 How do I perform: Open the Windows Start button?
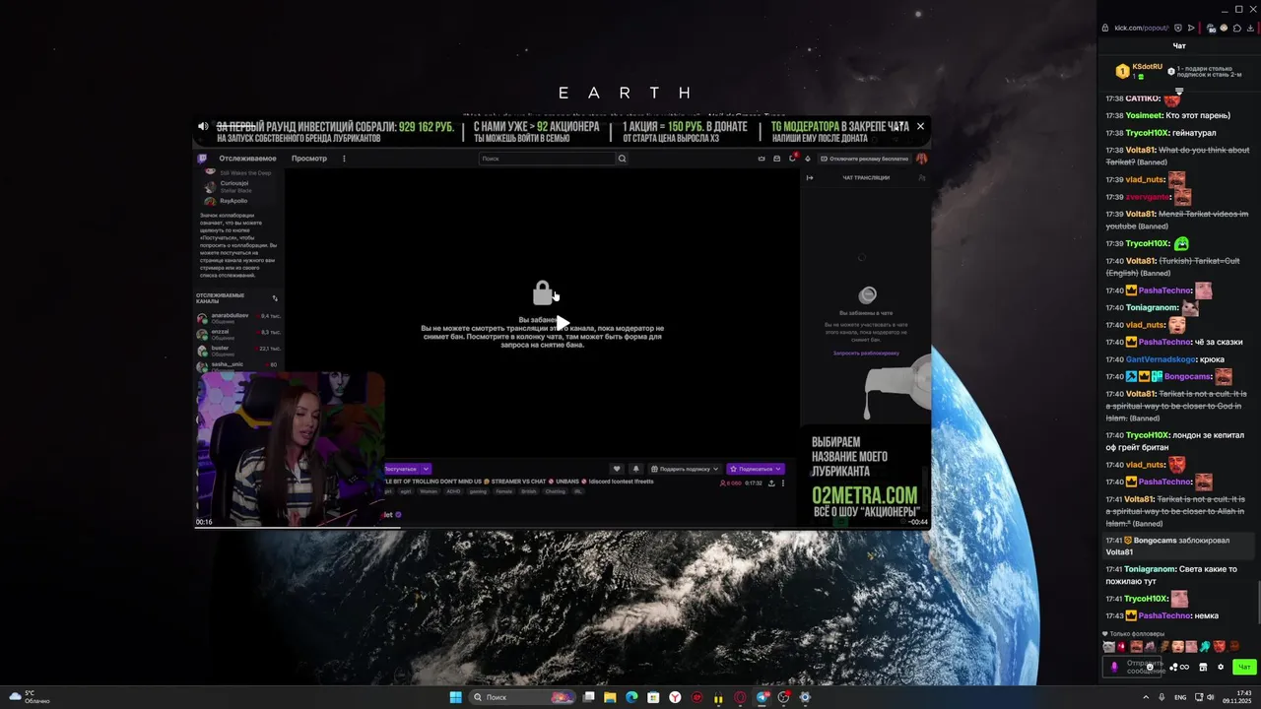(x=455, y=697)
